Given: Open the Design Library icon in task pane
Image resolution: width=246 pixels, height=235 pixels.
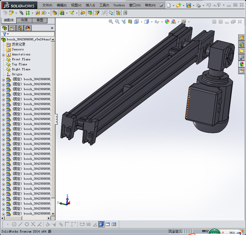Looking at the screenshot, I should [242, 44].
